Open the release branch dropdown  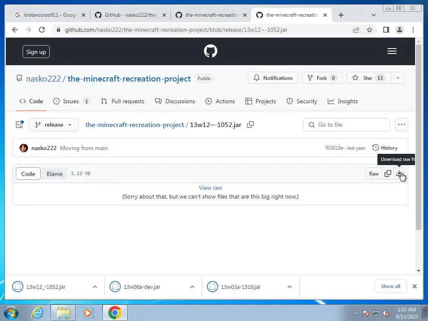[x=54, y=125]
